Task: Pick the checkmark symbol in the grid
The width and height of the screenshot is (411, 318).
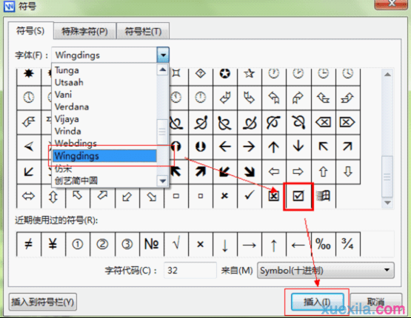Action: (250, 195)
